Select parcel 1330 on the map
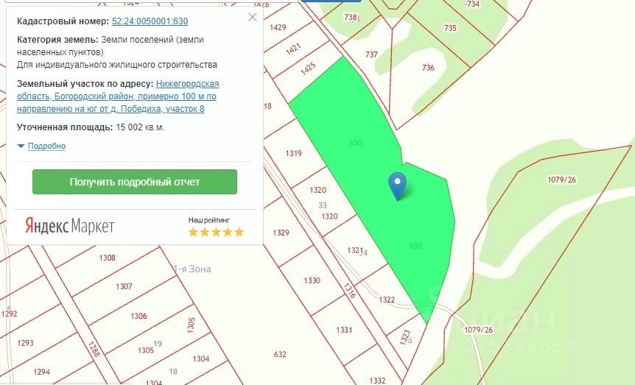 [x=312, y=280]
